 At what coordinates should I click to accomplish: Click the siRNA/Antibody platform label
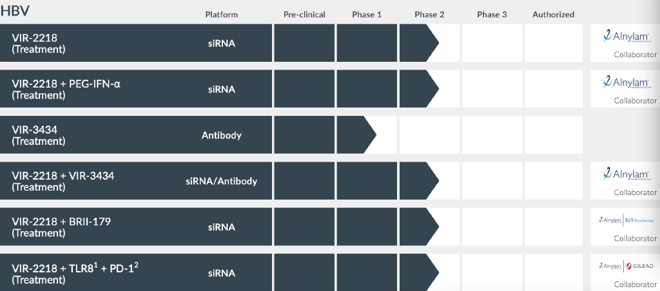[x=221, y=181]
